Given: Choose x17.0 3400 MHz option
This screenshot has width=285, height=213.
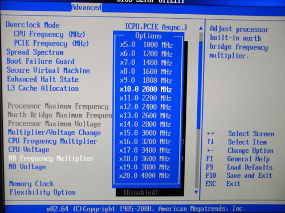Looking at the screenshot, I should 145,150.
